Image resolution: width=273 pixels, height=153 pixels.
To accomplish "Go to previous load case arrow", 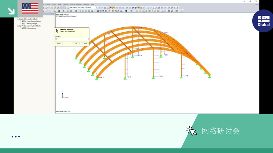I will (x=99, y=8).
